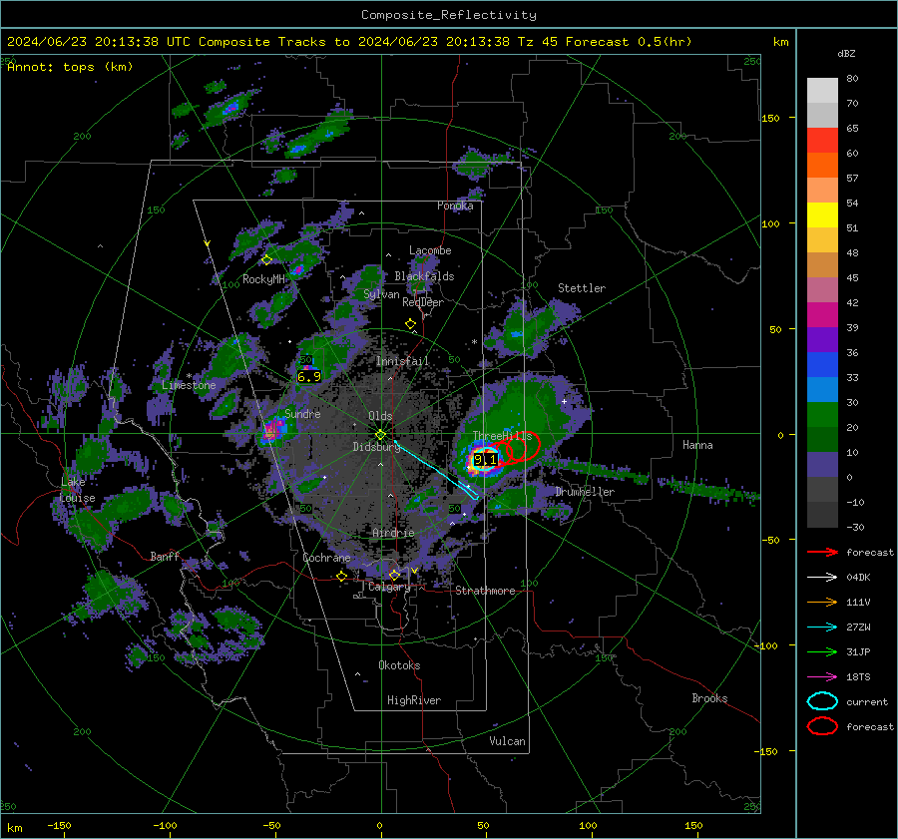Select the 33 dBZ blue swatch
This screenshot has width=898, height=839.
coord(822,389)
